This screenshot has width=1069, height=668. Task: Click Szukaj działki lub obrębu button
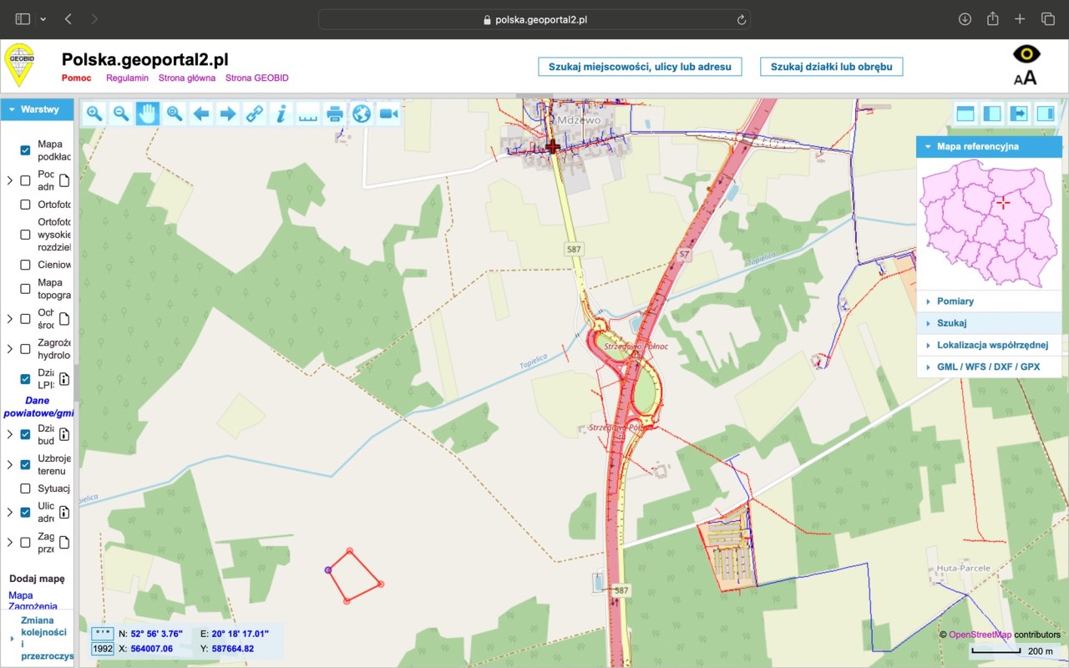click(831, 67)
